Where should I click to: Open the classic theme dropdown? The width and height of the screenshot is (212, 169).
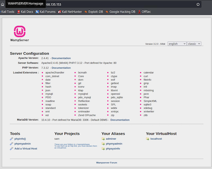click(x=194, y=44)
